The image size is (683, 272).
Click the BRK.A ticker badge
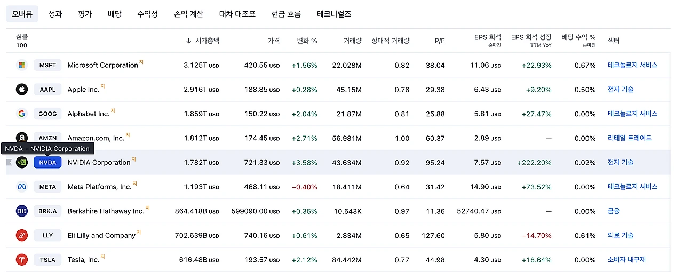(47, 211)
